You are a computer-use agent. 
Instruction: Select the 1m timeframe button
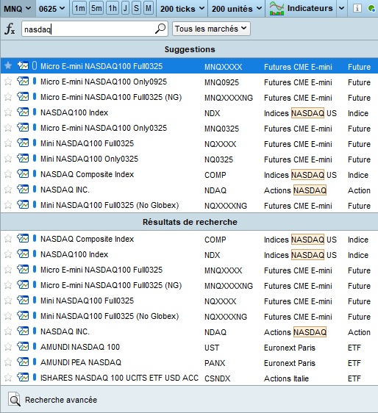click(79, 8)
